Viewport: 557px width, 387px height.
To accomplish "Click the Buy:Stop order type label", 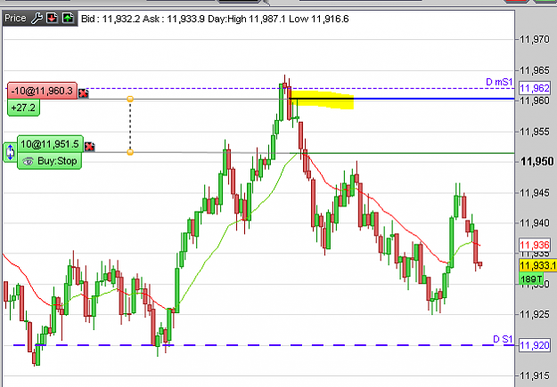I will tap(57, 161).
